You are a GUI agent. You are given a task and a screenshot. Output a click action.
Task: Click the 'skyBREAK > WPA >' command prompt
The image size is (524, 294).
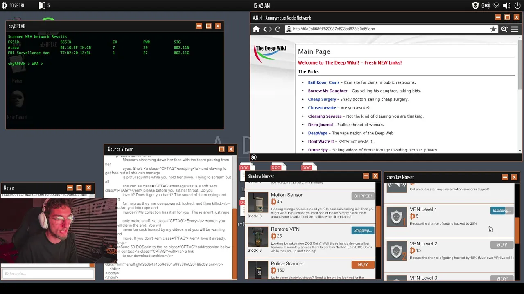(x=25, y=64)
